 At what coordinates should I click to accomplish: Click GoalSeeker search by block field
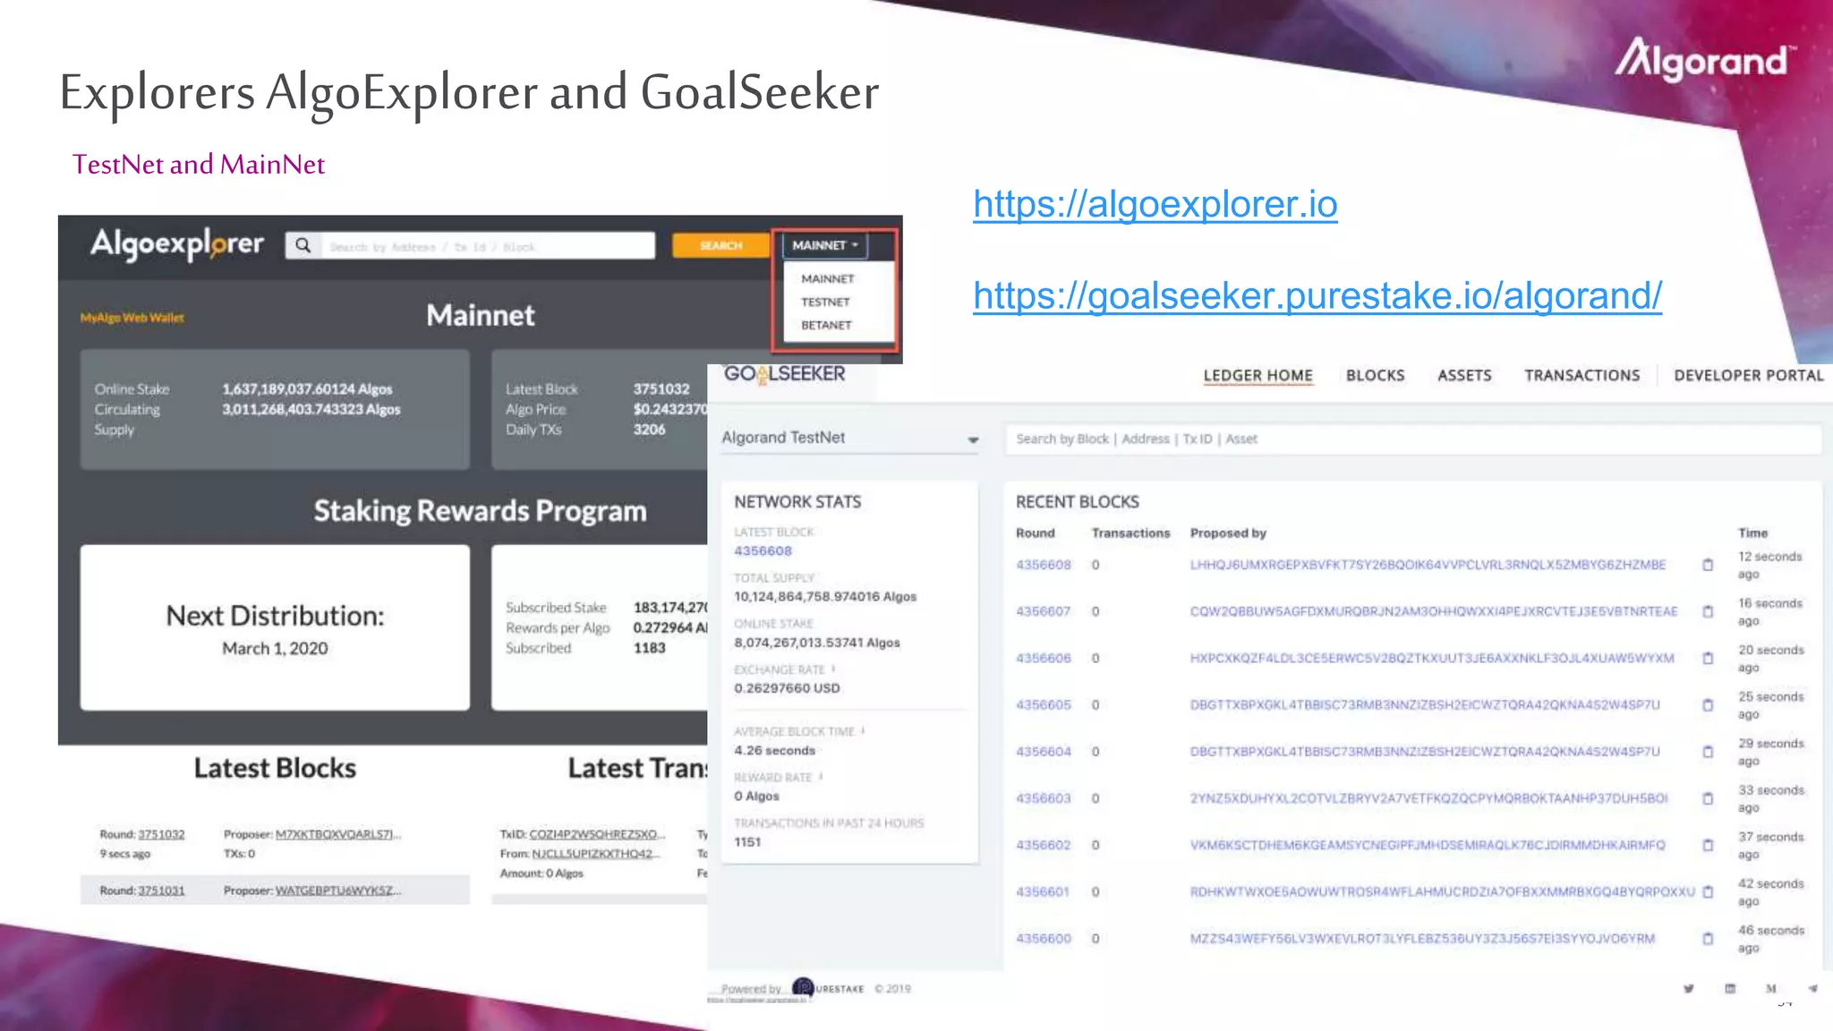point(1412,439)
